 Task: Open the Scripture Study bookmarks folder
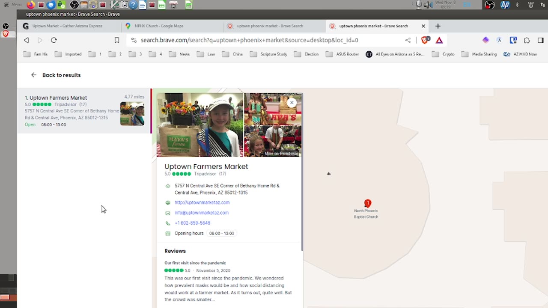coord(268,54)
